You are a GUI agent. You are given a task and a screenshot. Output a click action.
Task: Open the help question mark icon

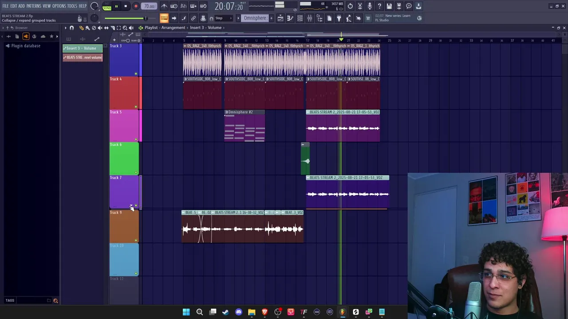pyautogui.click(x=379, y=6)
